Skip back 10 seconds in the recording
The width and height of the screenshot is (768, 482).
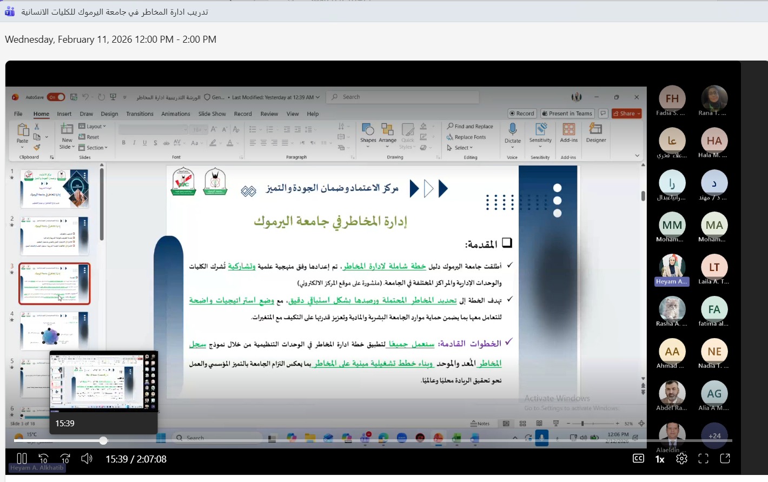coord(44,459)
